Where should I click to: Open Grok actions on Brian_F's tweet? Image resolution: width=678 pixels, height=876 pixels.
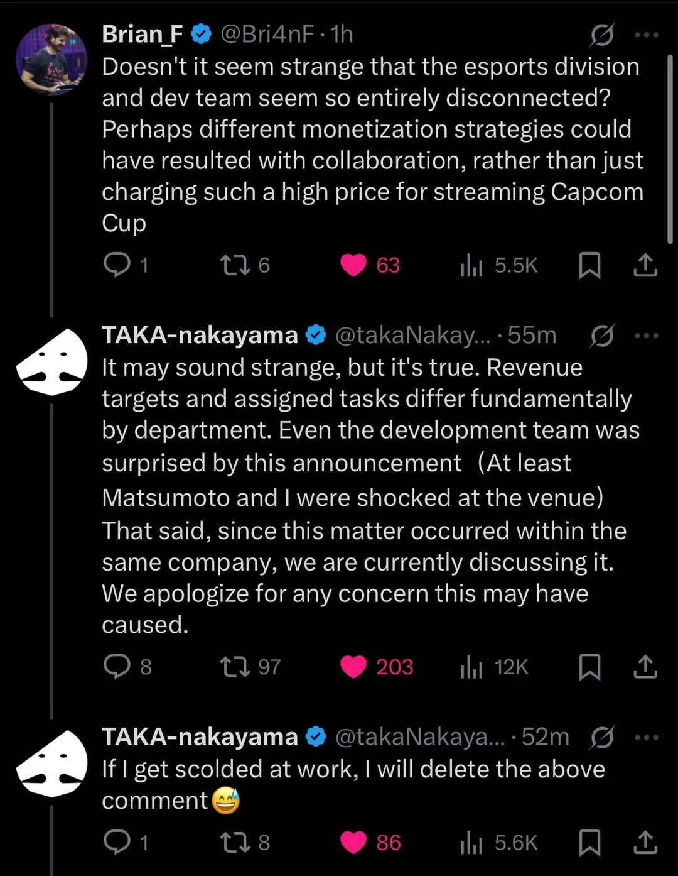pos(601,35)
